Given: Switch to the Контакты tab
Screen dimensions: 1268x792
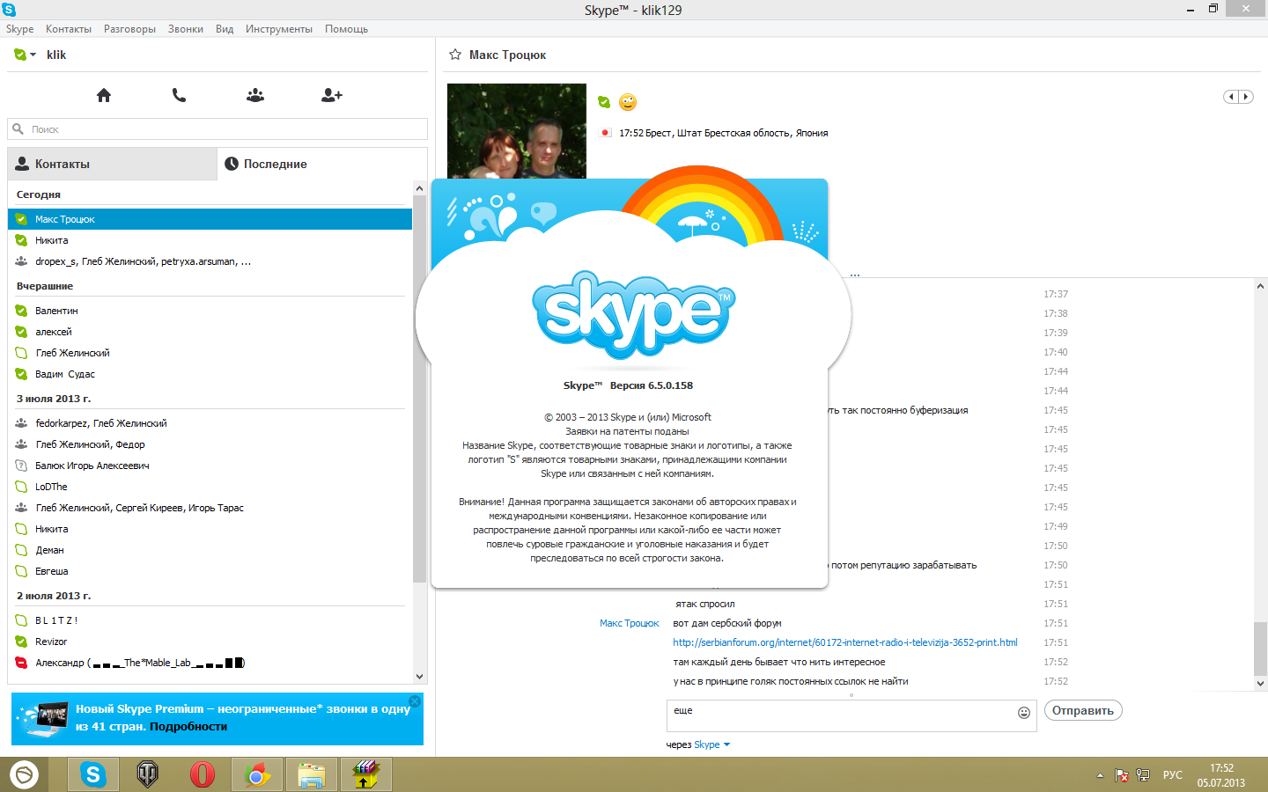Looking at the screenshot, I should coord(113,164).
